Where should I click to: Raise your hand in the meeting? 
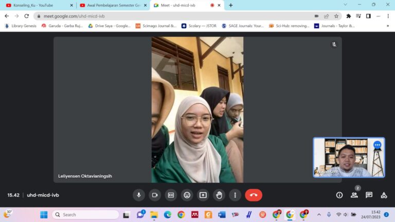pos(219,195)
